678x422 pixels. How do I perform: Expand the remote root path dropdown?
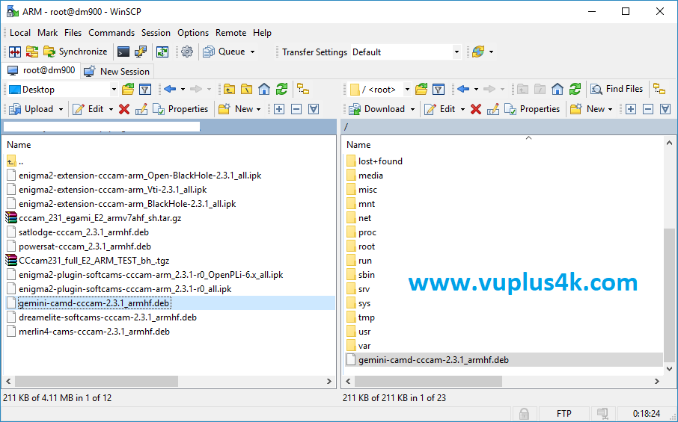coord(407,90)
